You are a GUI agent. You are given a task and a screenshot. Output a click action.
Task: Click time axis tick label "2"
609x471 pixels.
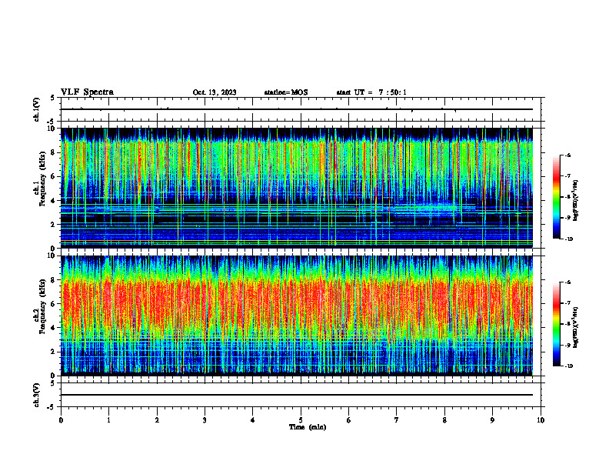click(157, 420)
